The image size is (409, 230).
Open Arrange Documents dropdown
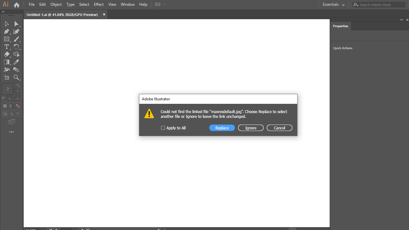click(x=160, y=4)
